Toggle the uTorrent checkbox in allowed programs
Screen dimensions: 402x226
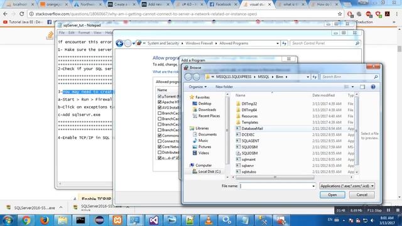click(160, 96)
